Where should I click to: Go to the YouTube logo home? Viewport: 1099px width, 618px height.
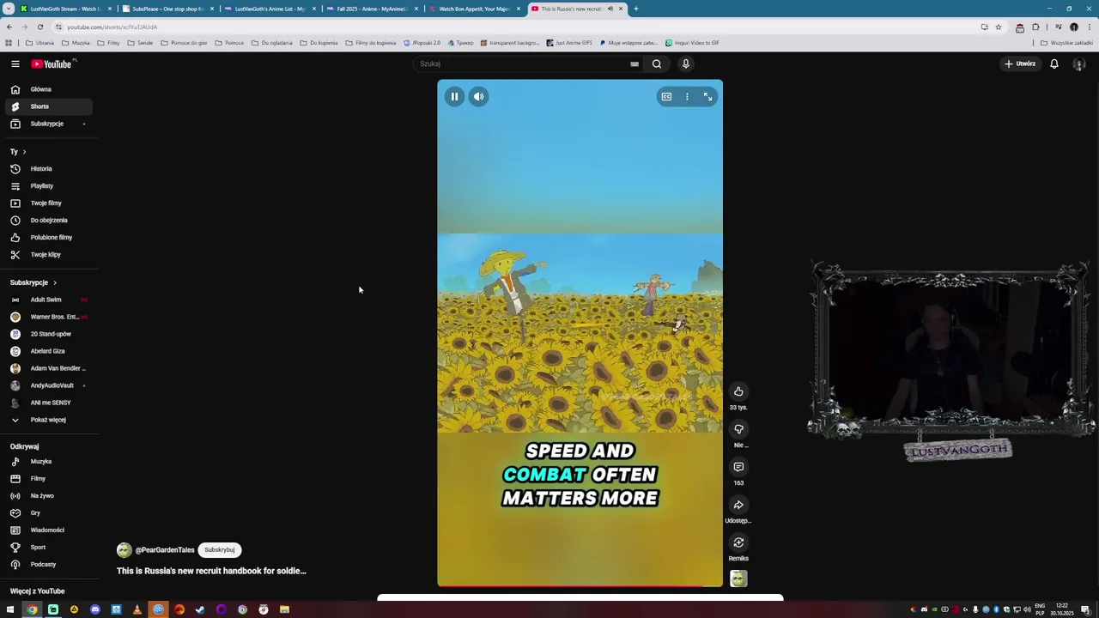pyautogui.click(x=53, y=64)
